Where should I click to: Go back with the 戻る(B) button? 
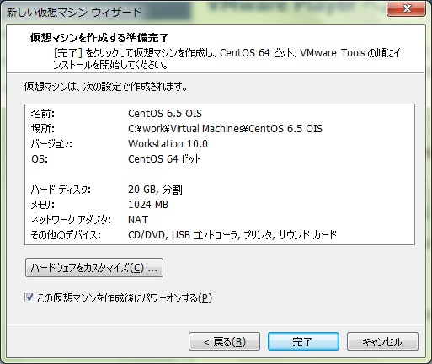(224, 341)
